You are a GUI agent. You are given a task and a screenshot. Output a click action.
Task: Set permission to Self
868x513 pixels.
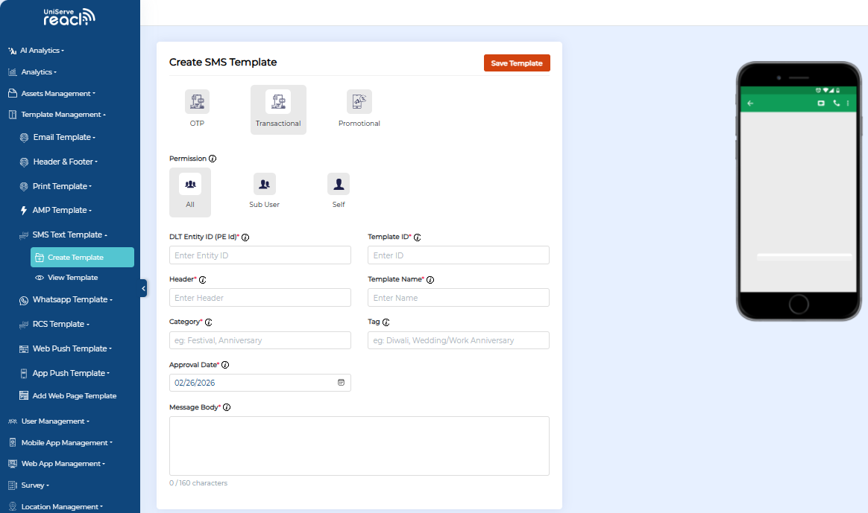(x=339, y=184)
